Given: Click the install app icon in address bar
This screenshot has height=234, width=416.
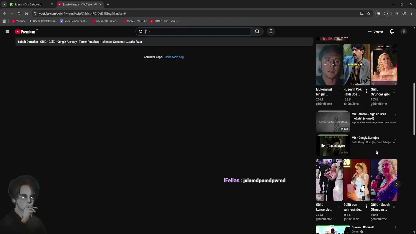Looking at the screenshot, I should click(x=362, y=13).
